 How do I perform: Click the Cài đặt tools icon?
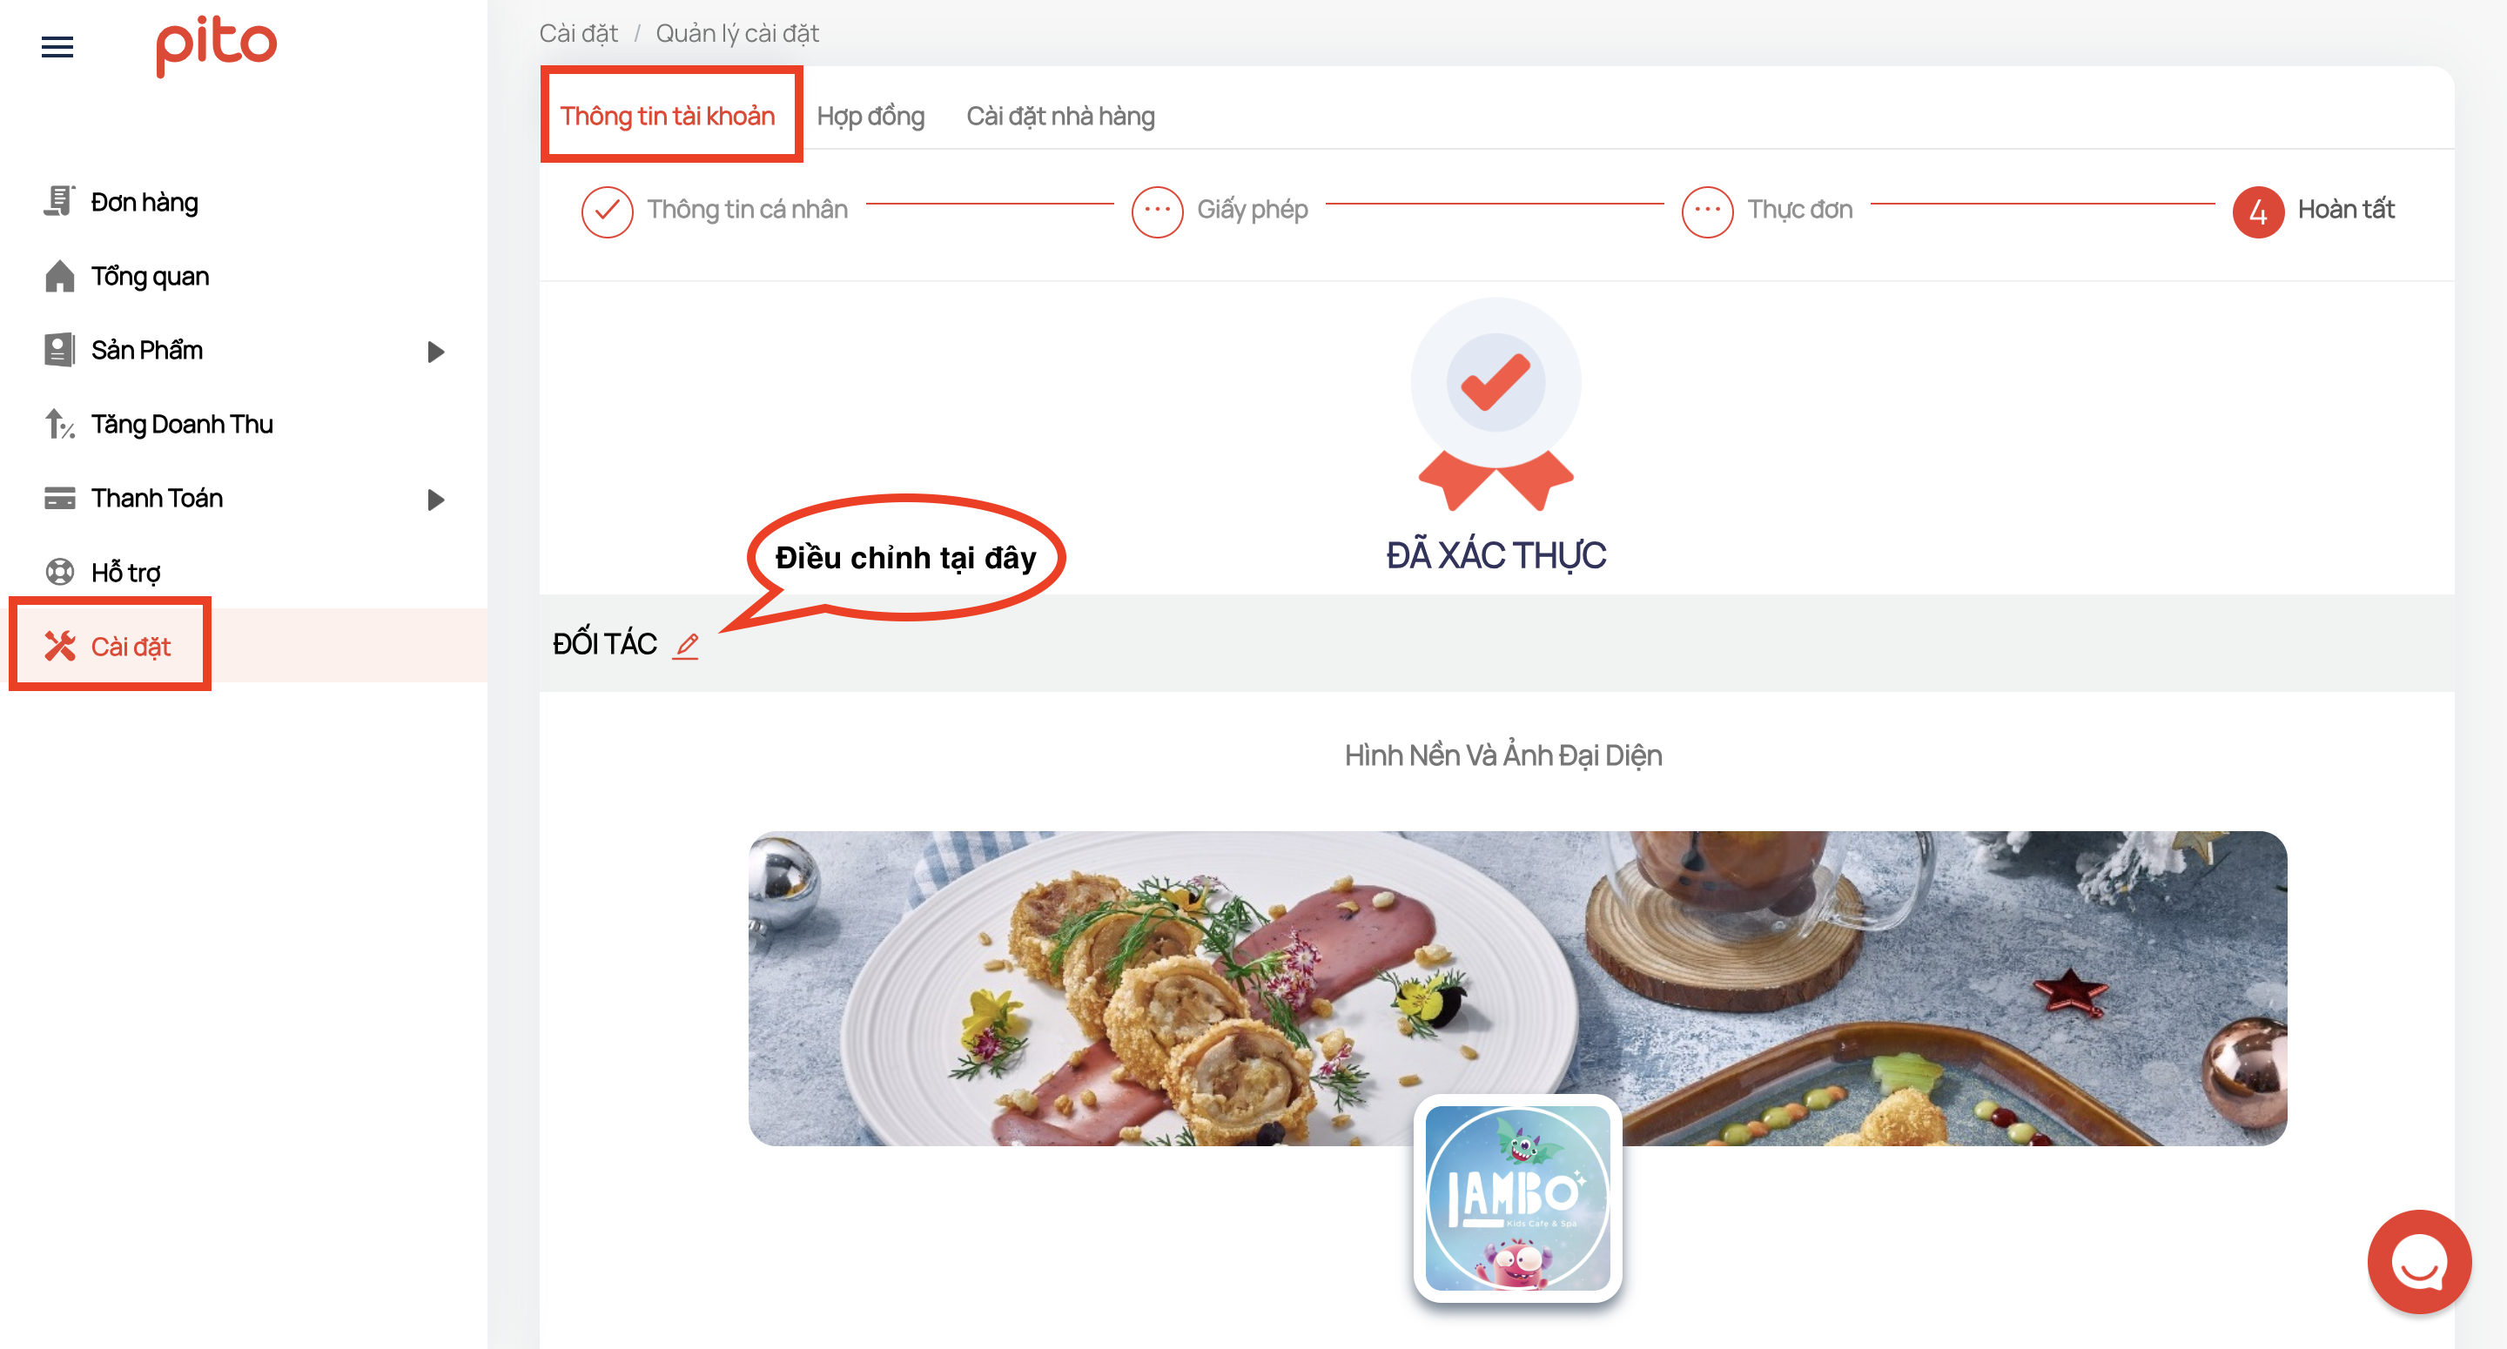[x=59, y=647]
